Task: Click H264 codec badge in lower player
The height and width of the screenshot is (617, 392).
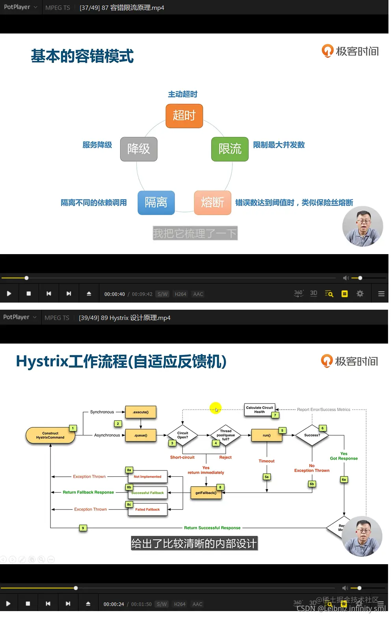Action: (x=180, y=604)
